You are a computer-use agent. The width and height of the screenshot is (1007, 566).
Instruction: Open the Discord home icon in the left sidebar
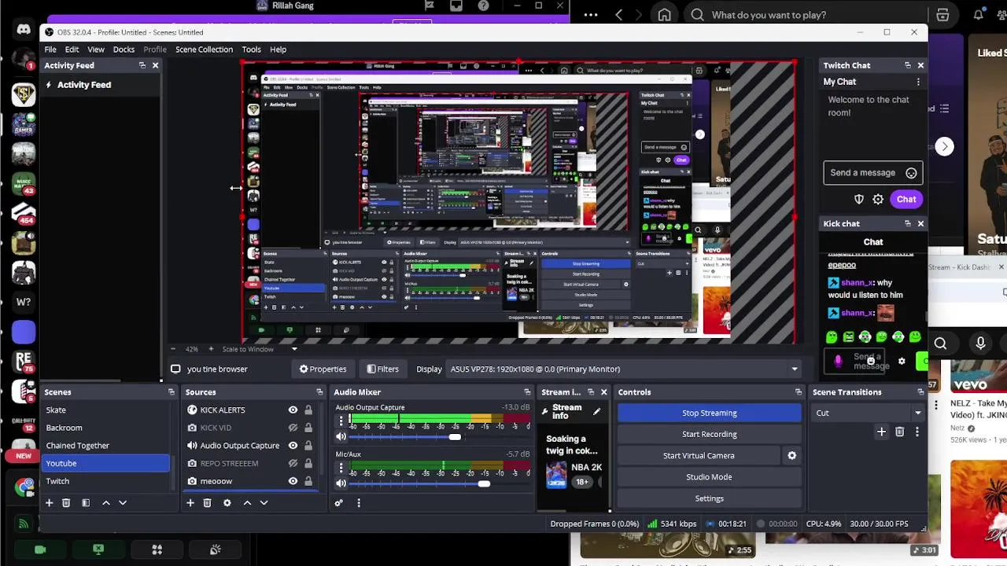coord(24,30)
